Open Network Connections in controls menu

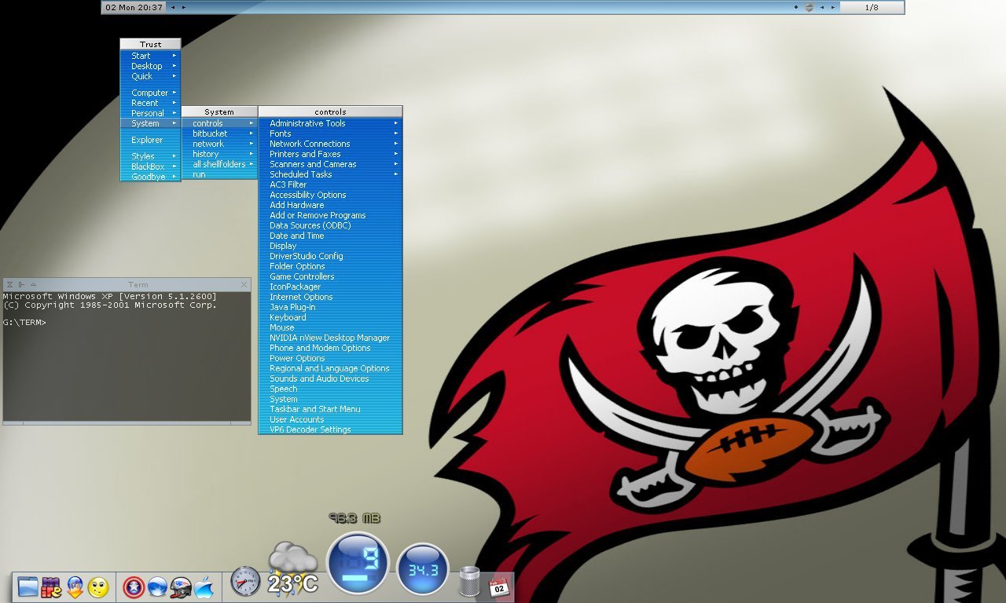[330, 144]
